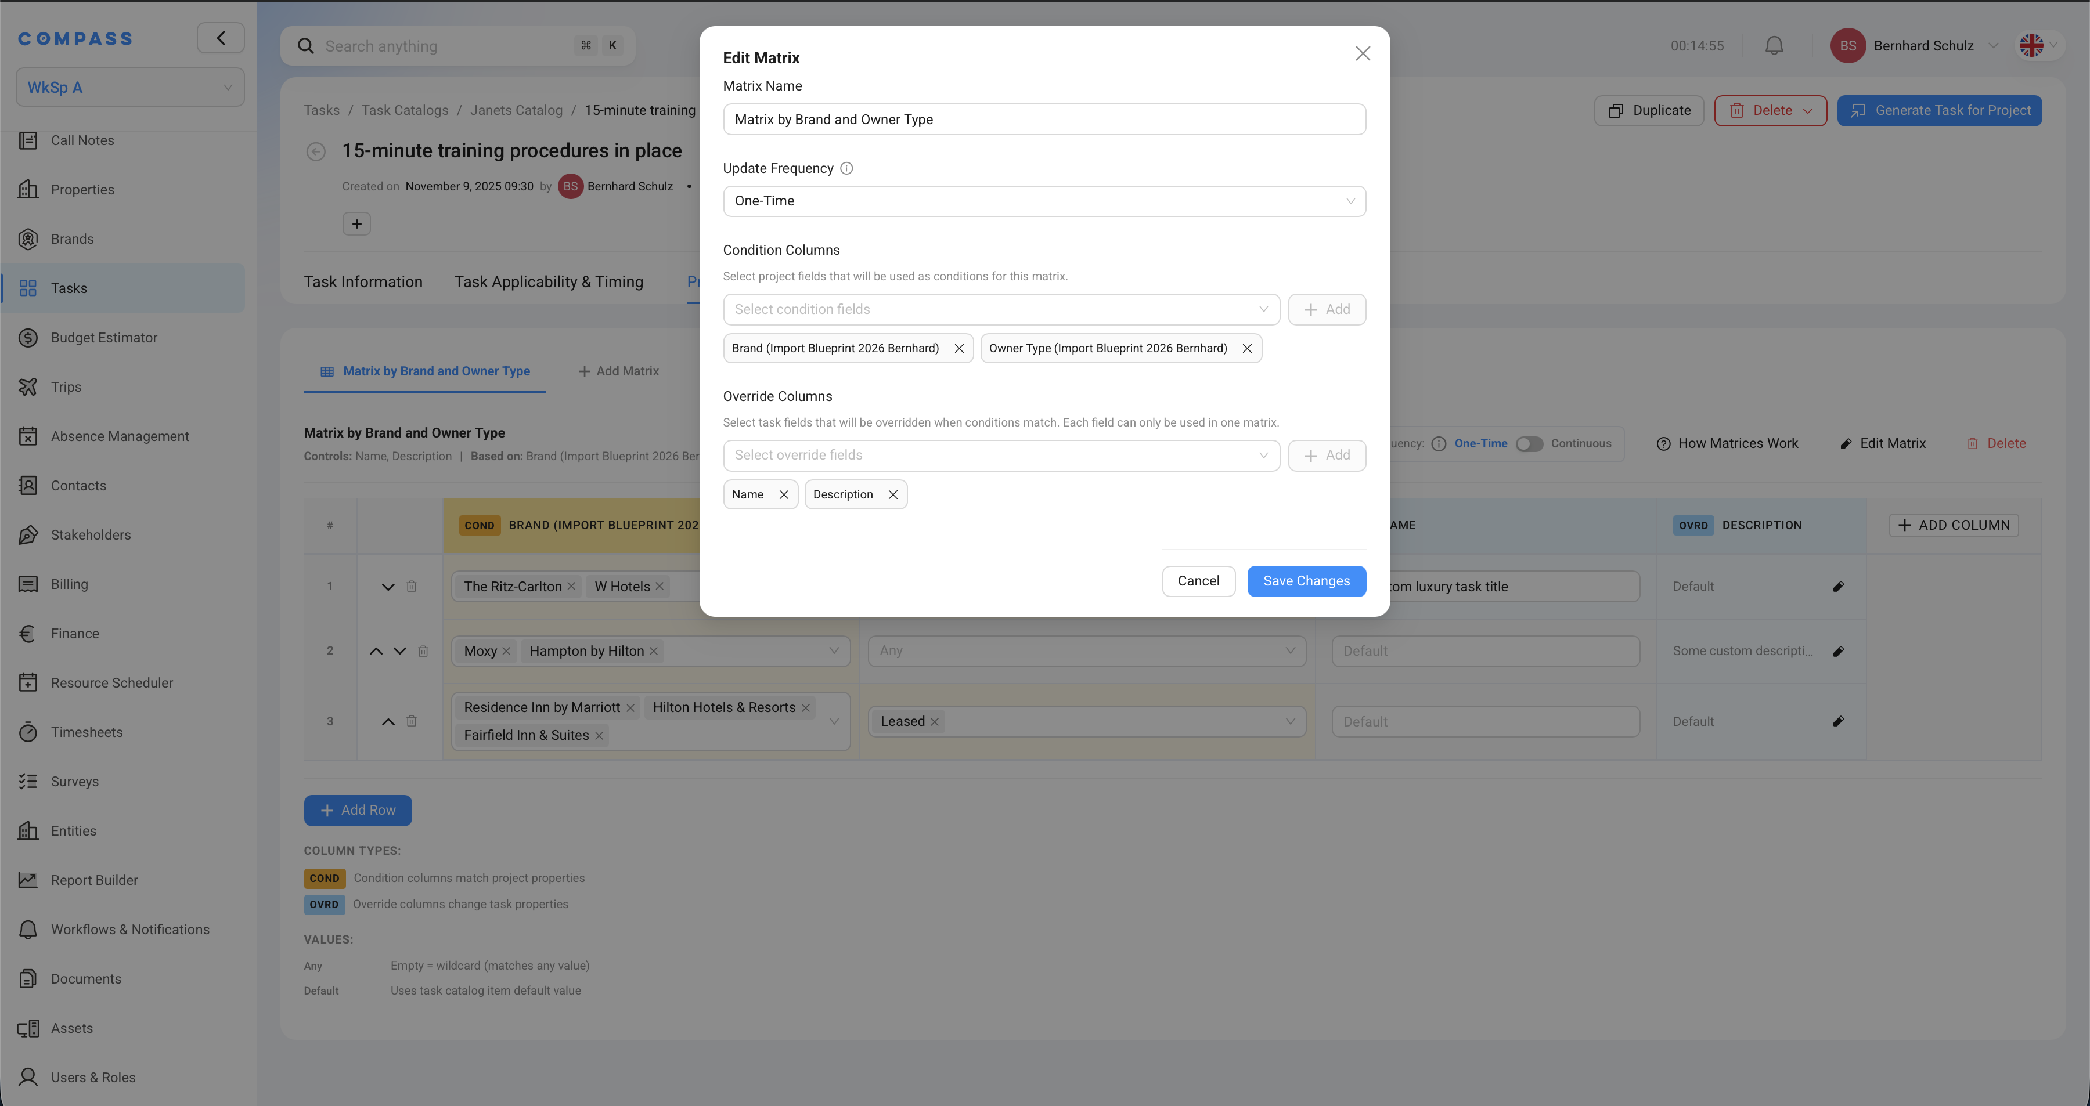The height and width of the screenshot is (1106, 2090).
Task: Delete matrix row 2
Action: click(423, 651)
